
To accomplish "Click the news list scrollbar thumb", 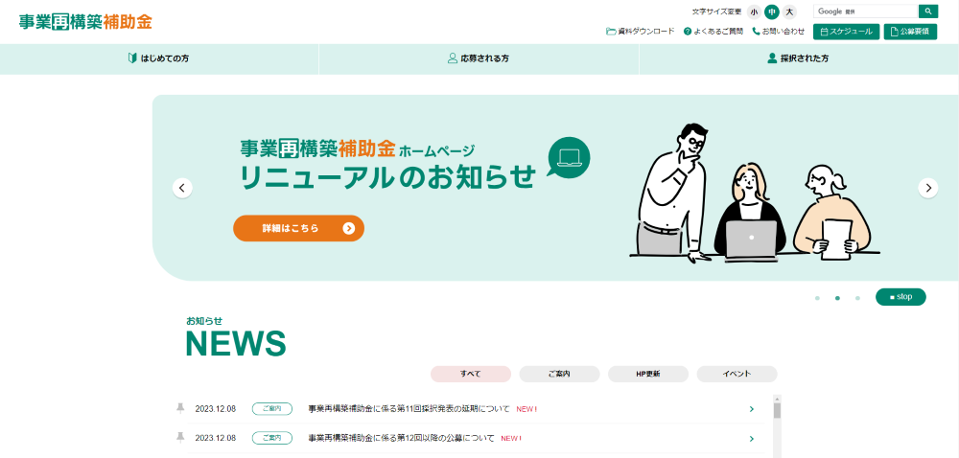I will coord(777,410).
